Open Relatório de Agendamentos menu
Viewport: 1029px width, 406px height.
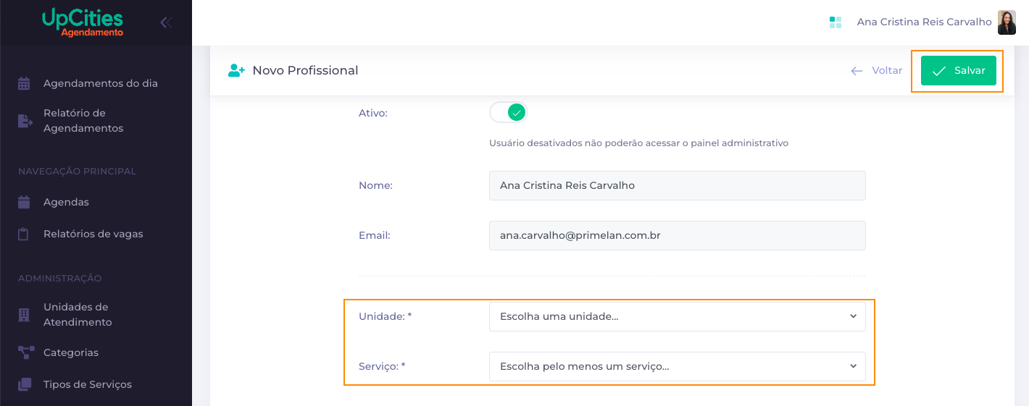(x=83, y=121)
